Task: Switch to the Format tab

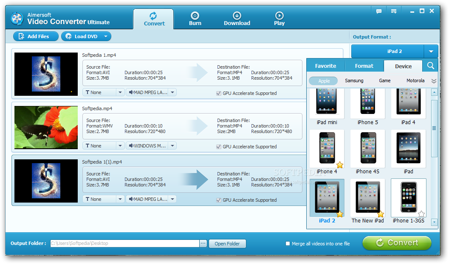Action: pos(364,66)
